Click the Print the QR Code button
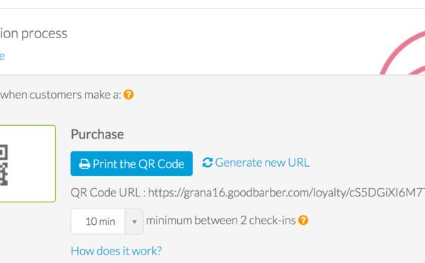Image resolution: width=425 pixels, height=263 pixels. tap(132, 164)
